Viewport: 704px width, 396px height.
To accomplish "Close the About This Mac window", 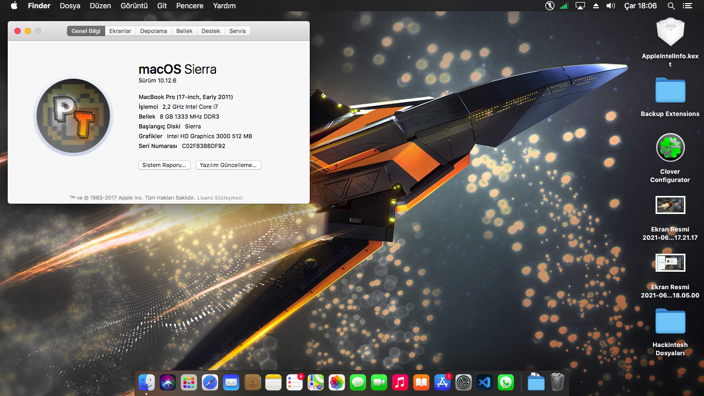I will pyautogui.click(x=18, y=31).
